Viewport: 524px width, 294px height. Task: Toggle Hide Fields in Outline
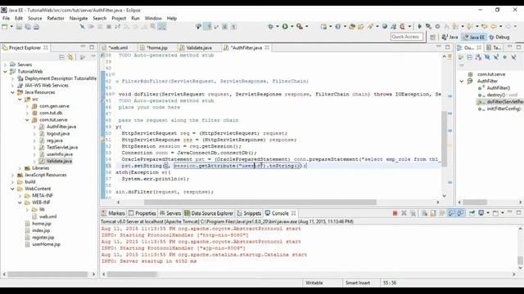click(487, 57)
